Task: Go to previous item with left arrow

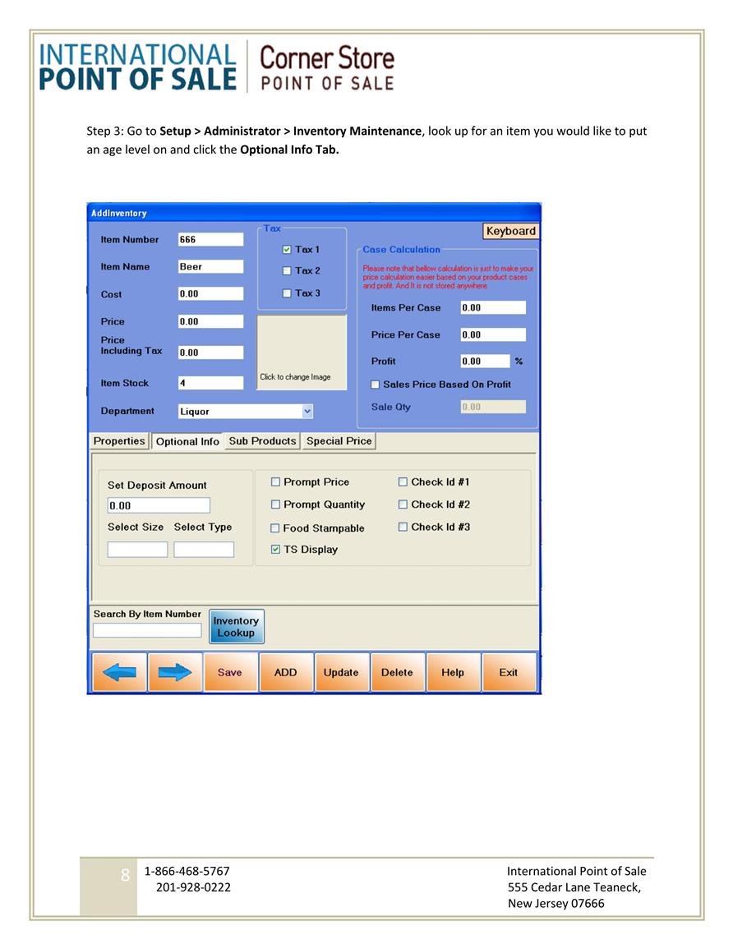Action: click(x=119, y=672)
